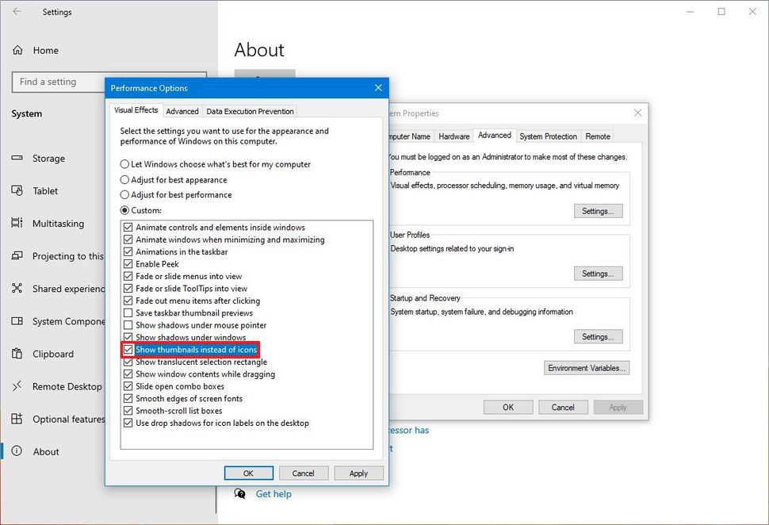
Task: Click Apply in Performance Options dialog
Action: click(358, 473)
